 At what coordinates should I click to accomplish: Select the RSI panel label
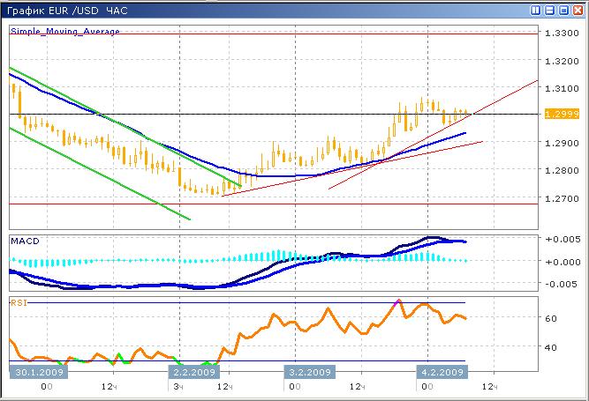(x=19, y=301)
